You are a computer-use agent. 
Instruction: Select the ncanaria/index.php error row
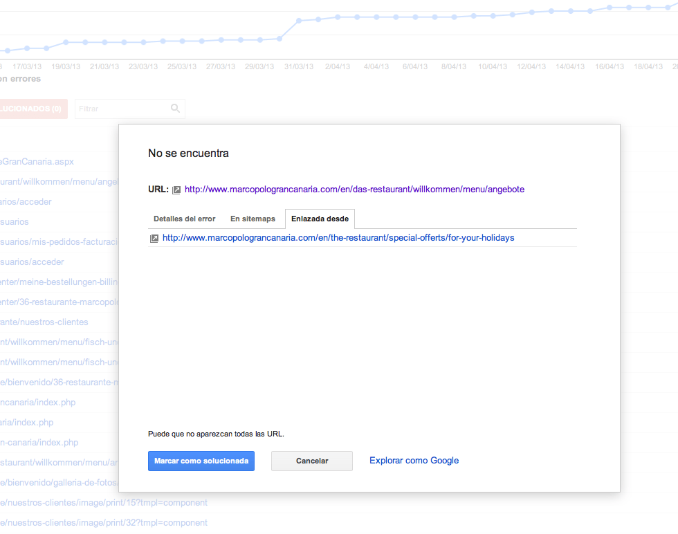click(x=37, y=403)
